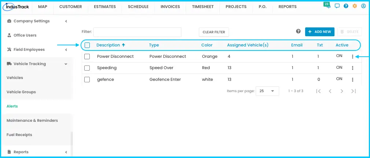Expand the Field Employees chevron
The image size is (370, 158).
[66, 50]
